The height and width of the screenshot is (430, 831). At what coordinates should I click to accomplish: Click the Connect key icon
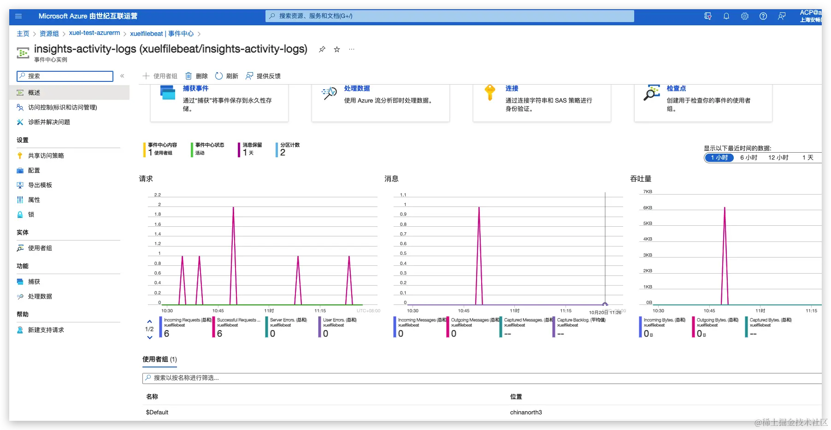click(x=490, y=92)
